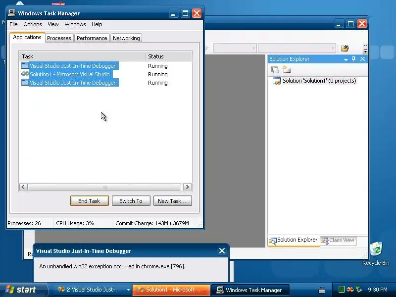Image resolution: width=396 pixels, height=297 pixels.
Task: Select the last Visual Studio Just-In-Time Debugger task
Action: click(x=73, y=83)
